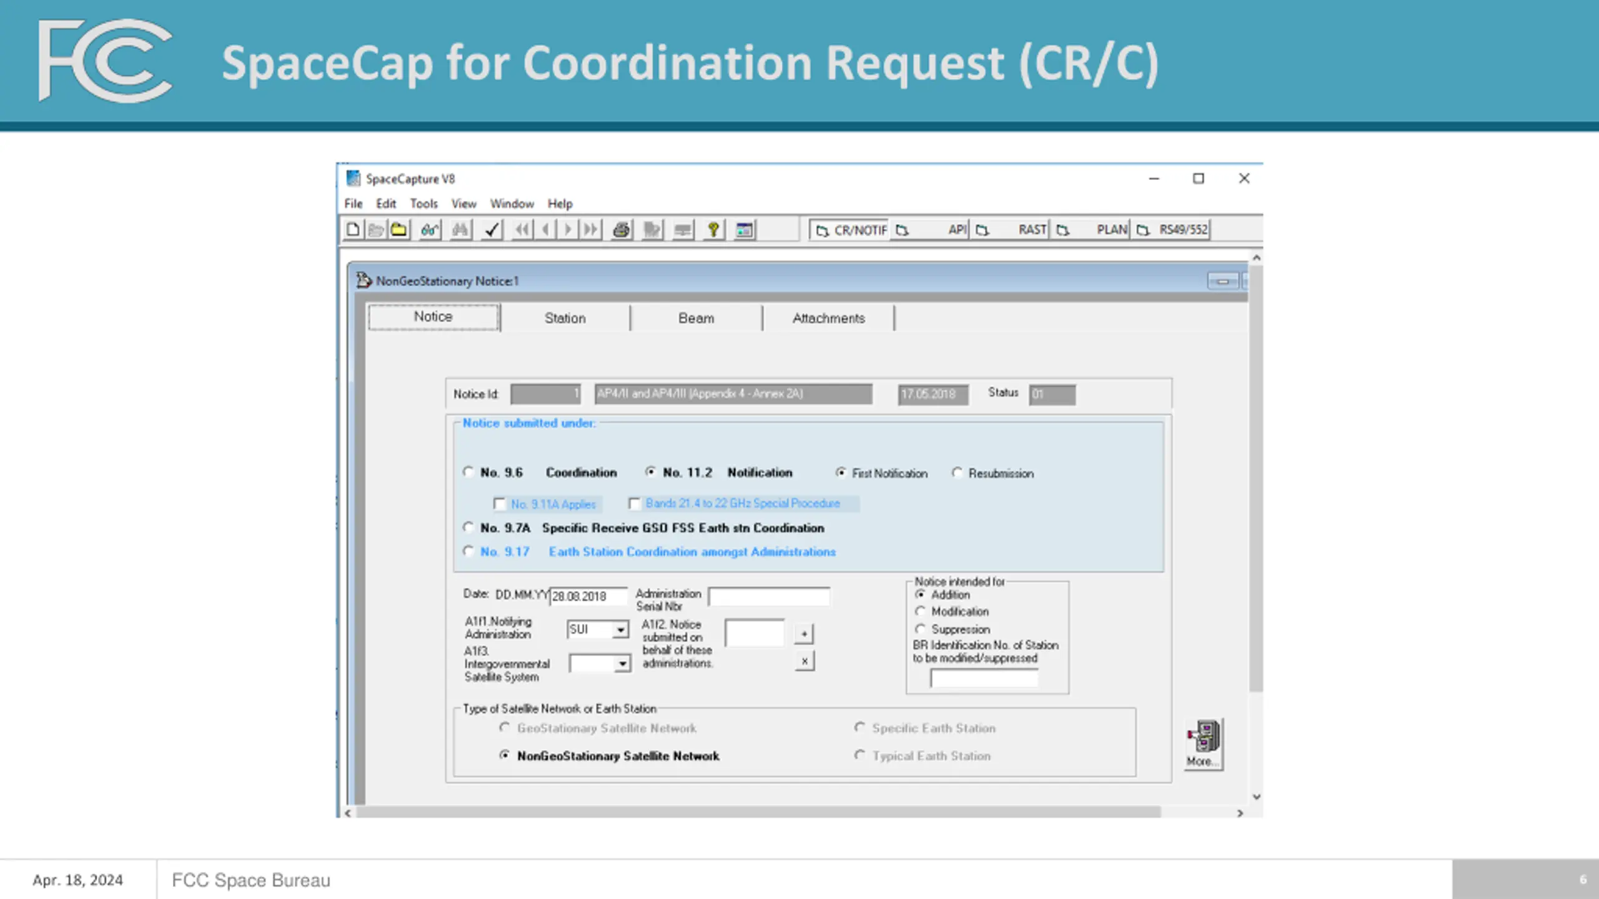Minimize the NonGeoStationary Notice child window

(x=1222, y=281)
